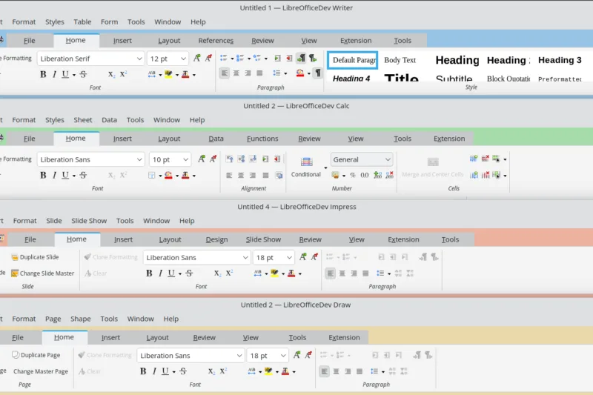Image resolution: width=593 pixels, height=395 pixels.
Task: Open the Sheet menu in Calc
Action: (x=83, y=120)
